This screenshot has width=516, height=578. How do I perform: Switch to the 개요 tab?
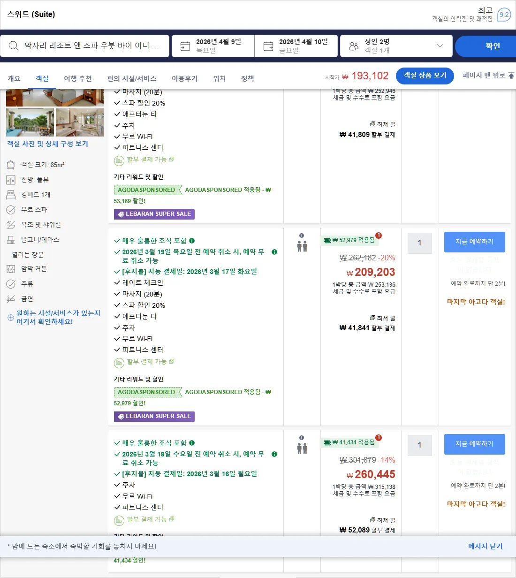14,78
